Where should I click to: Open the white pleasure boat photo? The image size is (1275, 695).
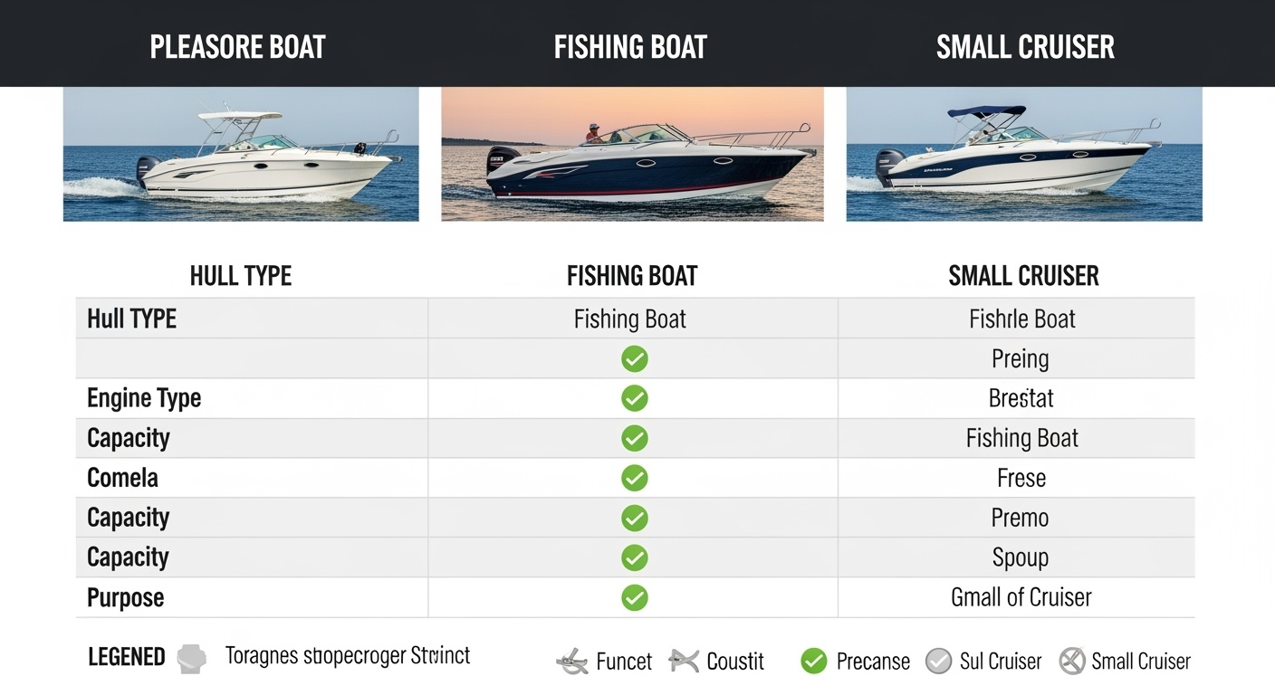(241, 154)
